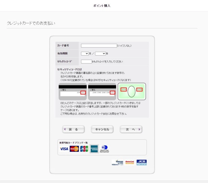The height and width of the screenshot is (183, 208).
Task: Click the MasterCard SecureCode badge
Action: click(130, 162)
